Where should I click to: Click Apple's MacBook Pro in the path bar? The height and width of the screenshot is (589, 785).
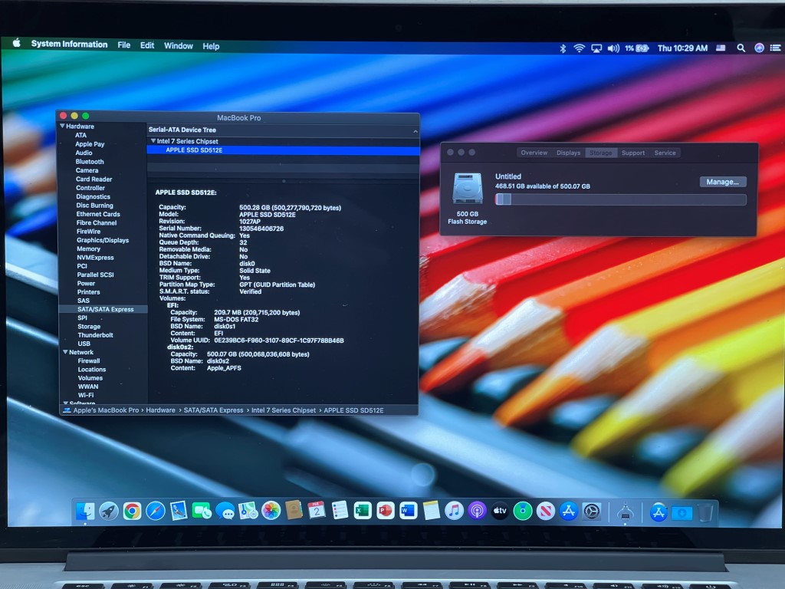pos(106,410)
